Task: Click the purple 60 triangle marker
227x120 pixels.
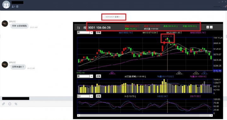Action: pyautogui.click(x=112, y=73)
